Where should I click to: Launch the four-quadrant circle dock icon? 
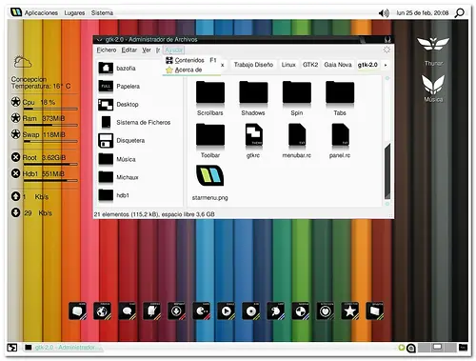click(x=301, y=311)
